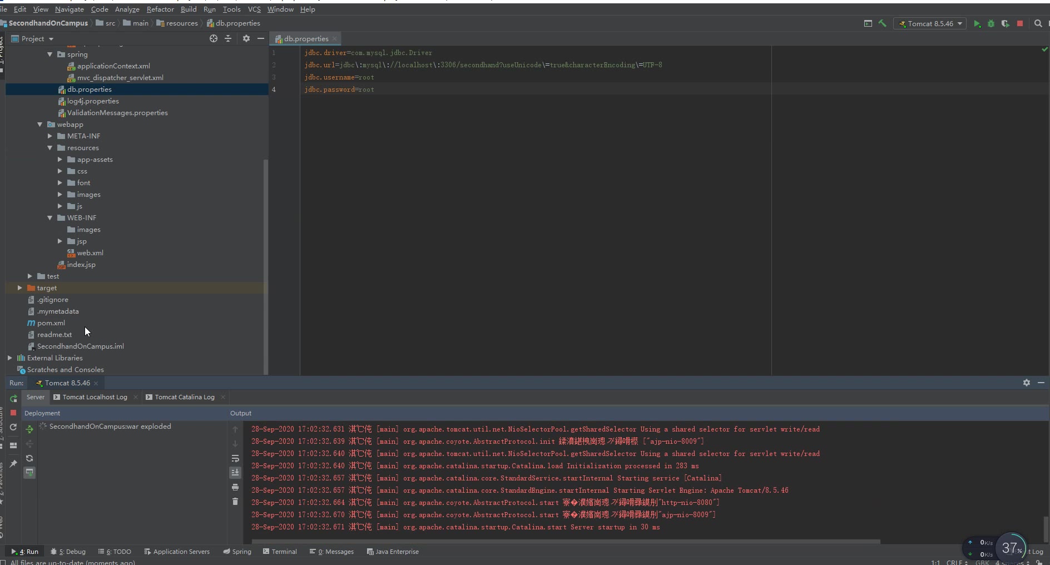
Task: Pin the Run tab with pin icon
Action: click(x=13, y=463)
